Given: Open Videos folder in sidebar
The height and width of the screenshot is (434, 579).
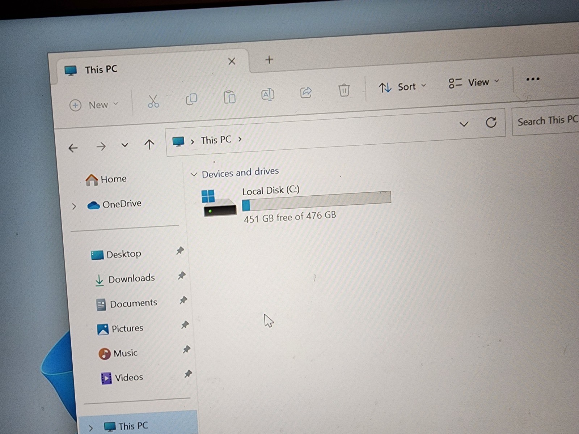Looking at the screenshot, I should tap(122, 378).
